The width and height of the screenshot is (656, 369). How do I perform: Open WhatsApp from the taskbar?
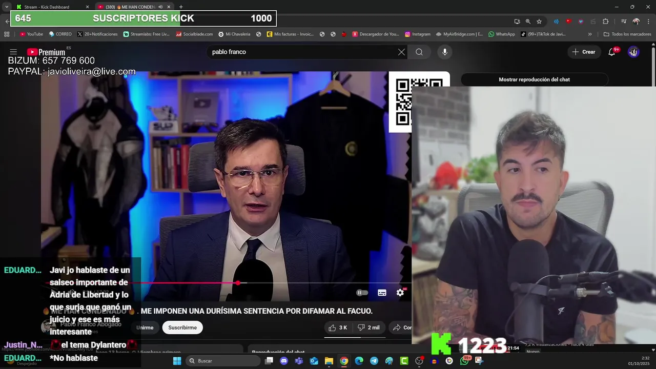[464, 361]
